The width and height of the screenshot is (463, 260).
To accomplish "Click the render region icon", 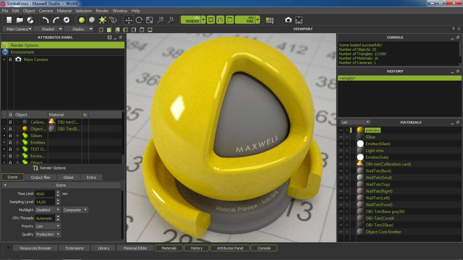I will (220, 20).
